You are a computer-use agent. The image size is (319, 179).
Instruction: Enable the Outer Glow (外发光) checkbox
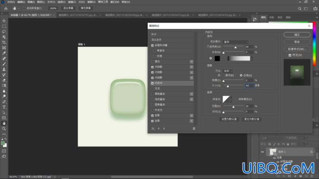click(x=152, y=110)
